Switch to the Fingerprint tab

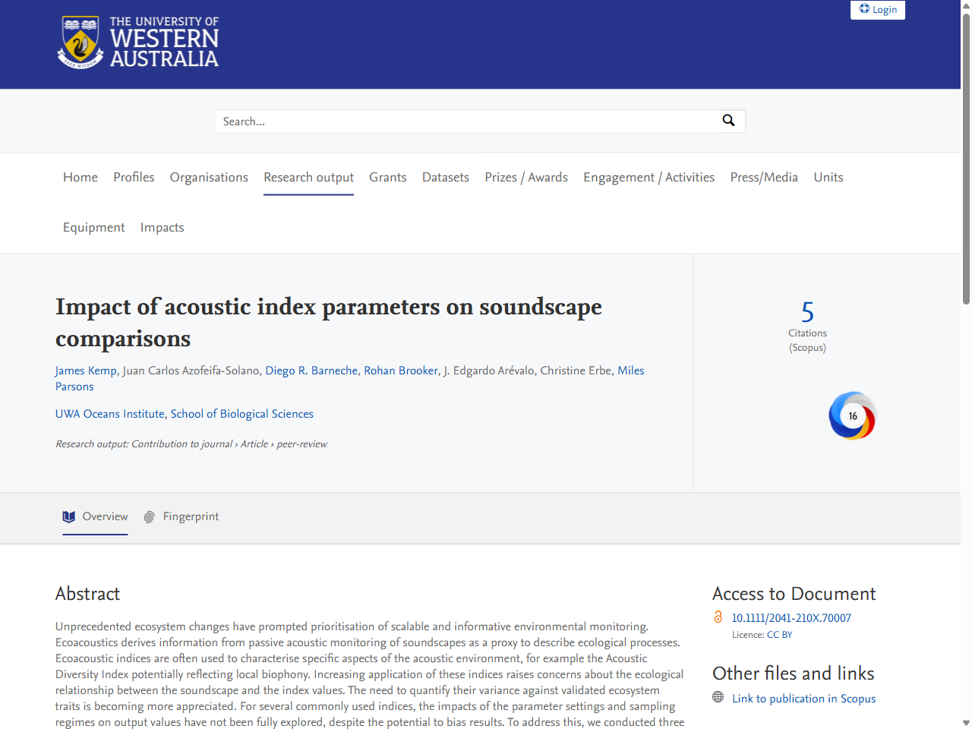click(191, 516)
